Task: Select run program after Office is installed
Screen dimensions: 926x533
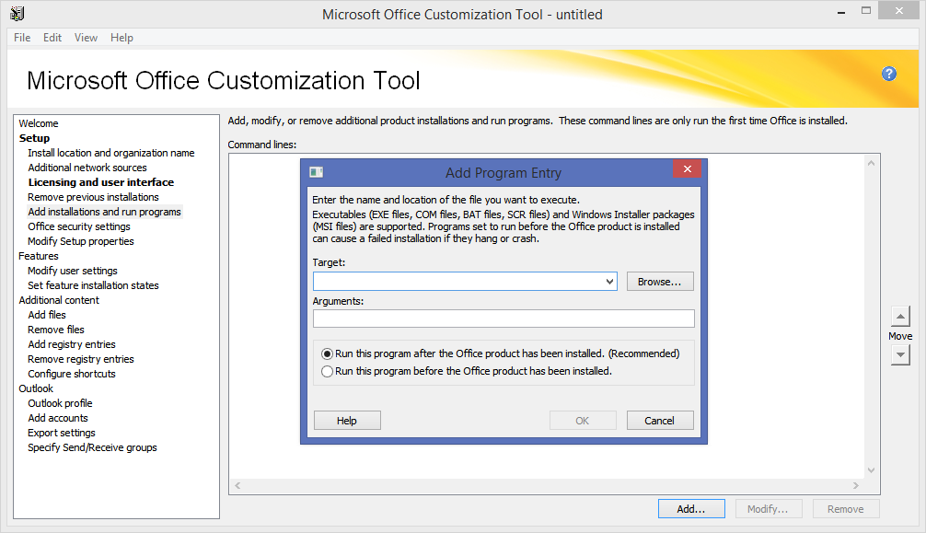Action: 328,353
